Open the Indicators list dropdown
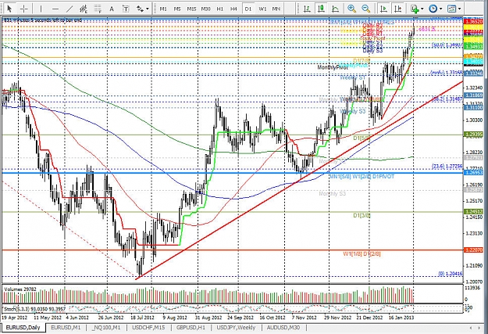488x334 pixels. 417,9
